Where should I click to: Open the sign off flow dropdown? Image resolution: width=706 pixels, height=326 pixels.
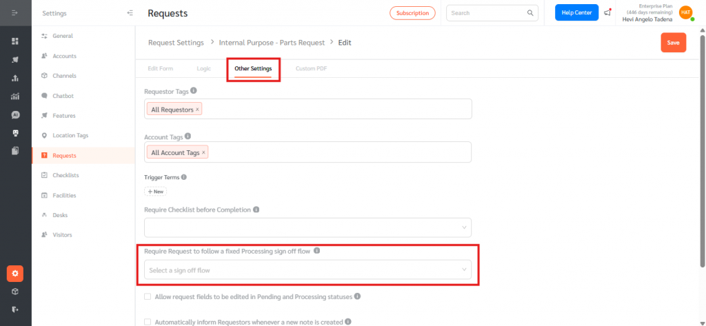pyautogui.click(x=307, y=270)
